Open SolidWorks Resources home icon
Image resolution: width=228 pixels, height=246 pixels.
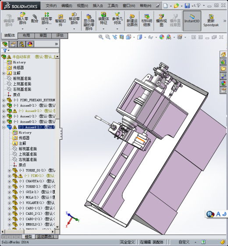223,54
